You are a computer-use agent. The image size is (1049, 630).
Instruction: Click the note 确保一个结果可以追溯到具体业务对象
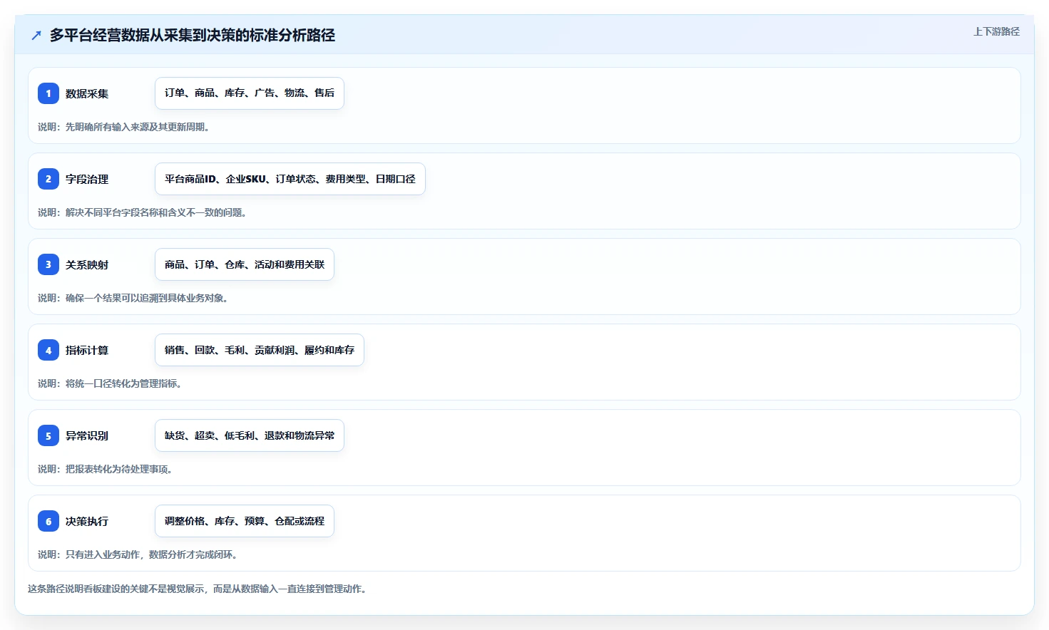tap(133, 298)
